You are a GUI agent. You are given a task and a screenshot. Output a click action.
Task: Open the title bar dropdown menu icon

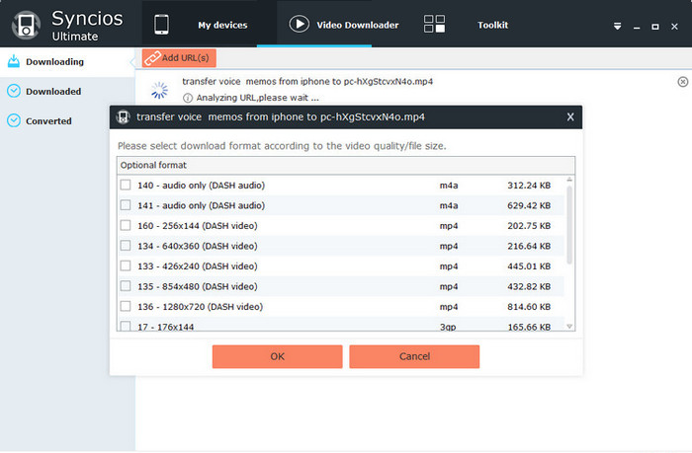click(x=618, y=27)
